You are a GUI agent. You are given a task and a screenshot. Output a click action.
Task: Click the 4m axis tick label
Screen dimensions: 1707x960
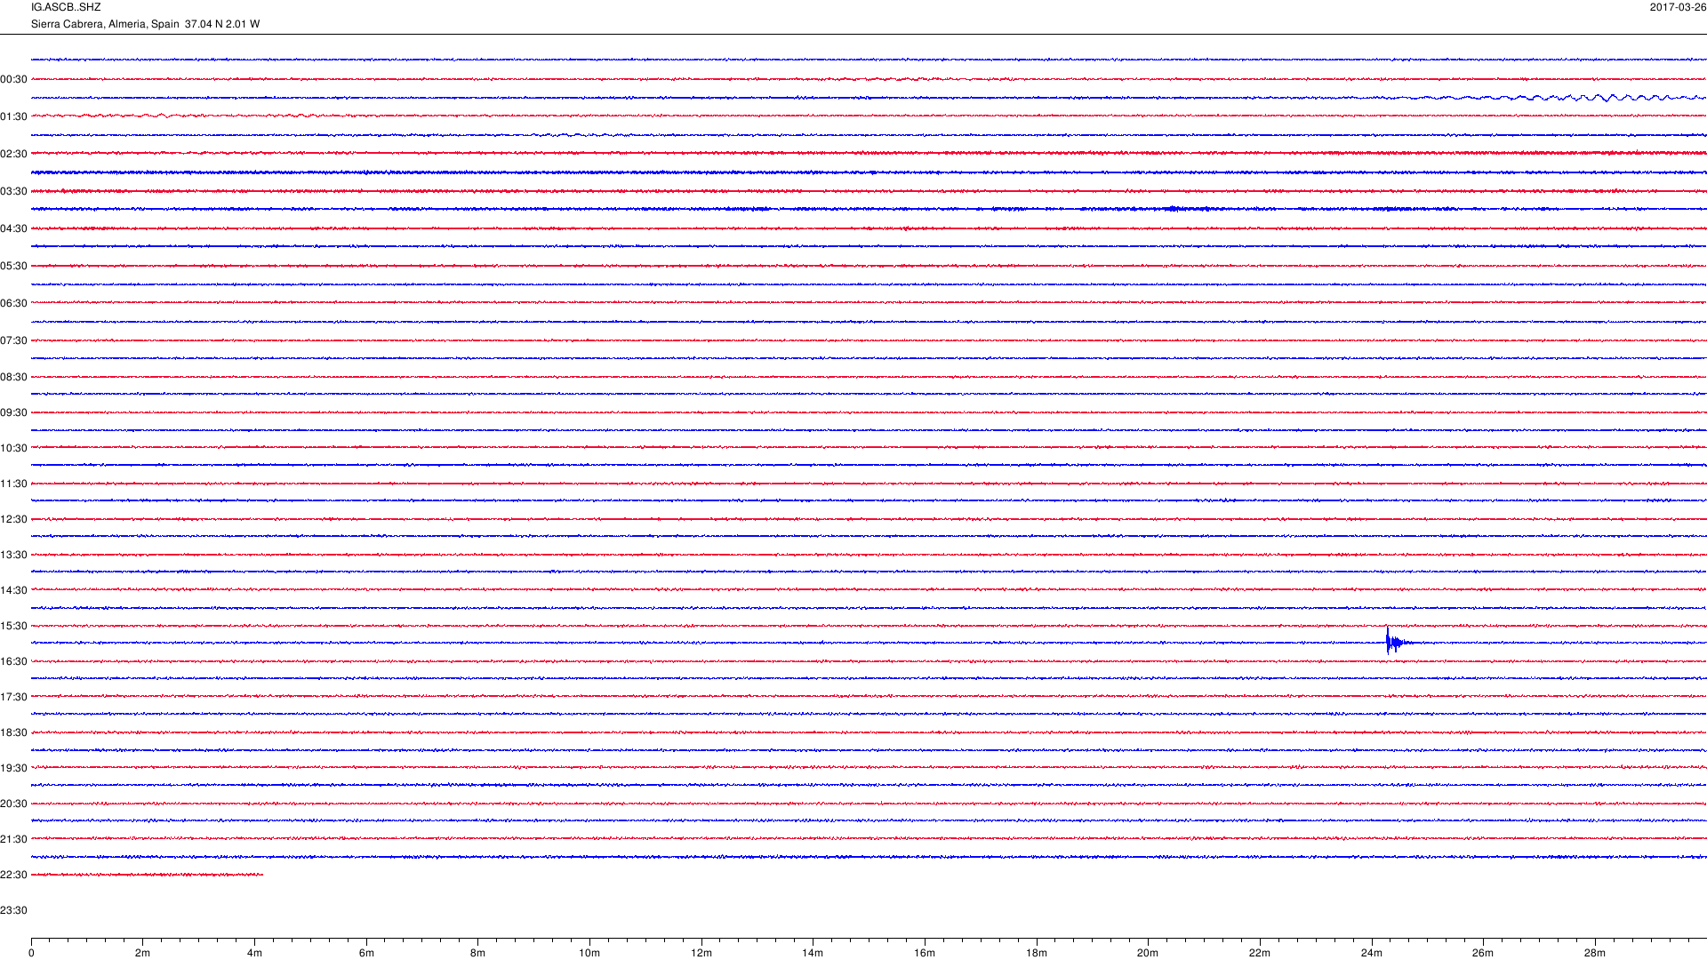[x=254, y=954]
